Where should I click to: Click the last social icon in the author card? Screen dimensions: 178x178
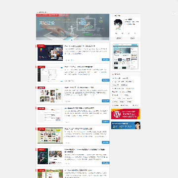point(135,33)
